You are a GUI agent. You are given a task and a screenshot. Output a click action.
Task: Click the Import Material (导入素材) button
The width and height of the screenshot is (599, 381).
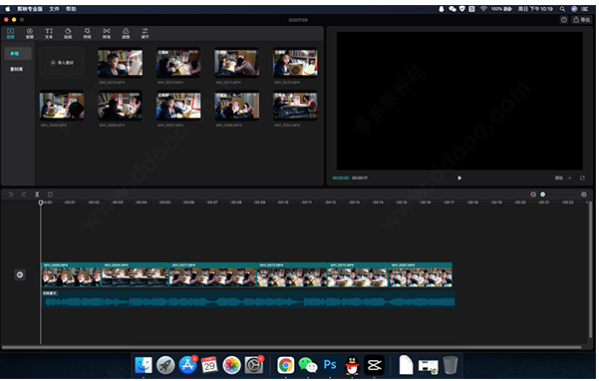point(62,63)
